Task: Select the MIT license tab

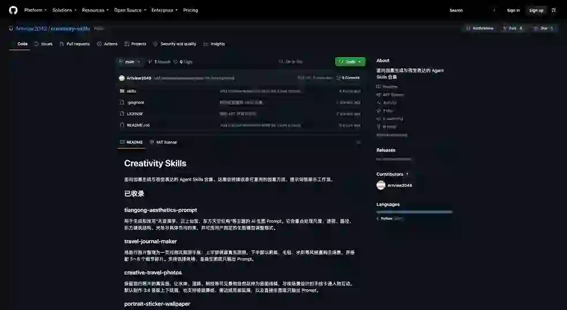Action: coord(163,142)
